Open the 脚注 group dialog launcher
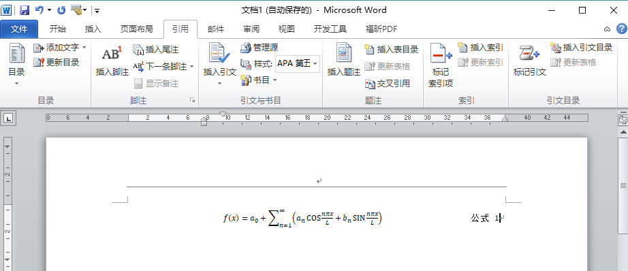628x271 pixels. tap(193, 100)
